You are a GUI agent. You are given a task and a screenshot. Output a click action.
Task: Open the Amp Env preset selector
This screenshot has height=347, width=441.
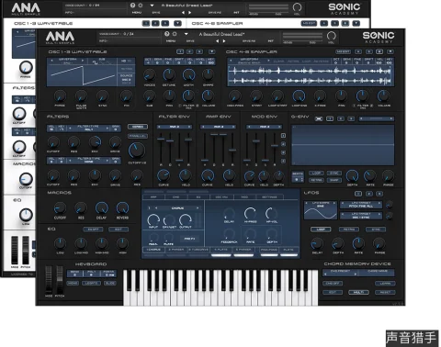[x=218, y=127]
